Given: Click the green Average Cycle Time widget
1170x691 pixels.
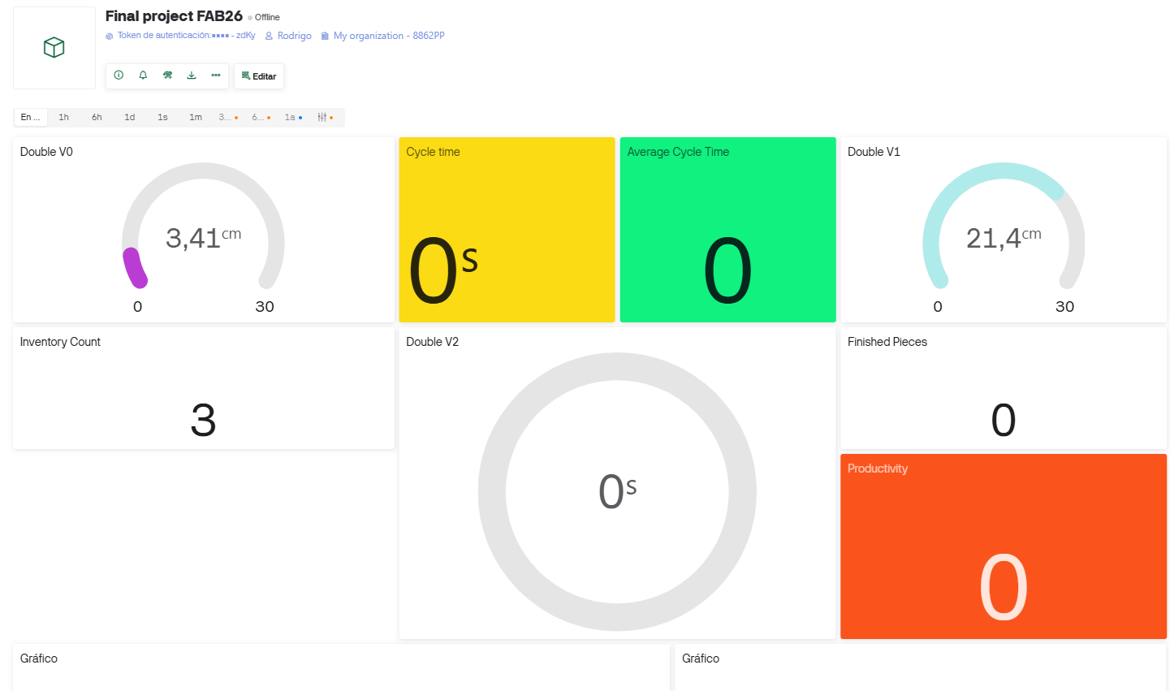Looking at the screenshot, I should click(x=727, y=230).
